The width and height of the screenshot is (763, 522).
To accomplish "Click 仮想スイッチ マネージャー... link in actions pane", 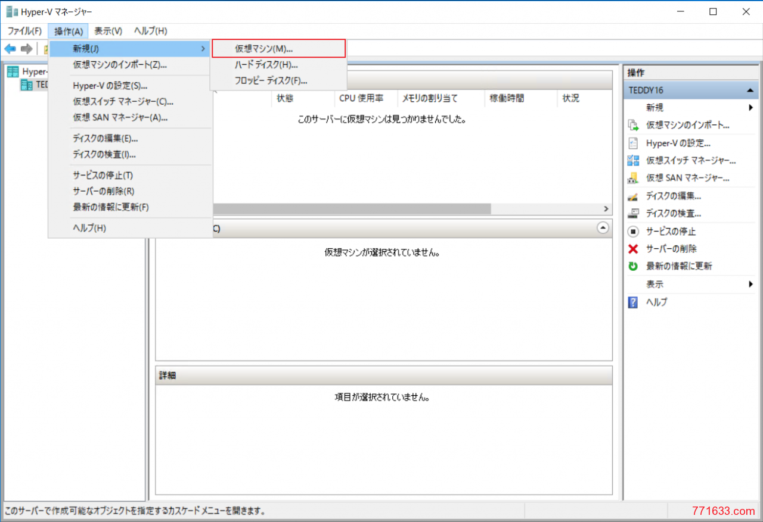I will 691,161.
